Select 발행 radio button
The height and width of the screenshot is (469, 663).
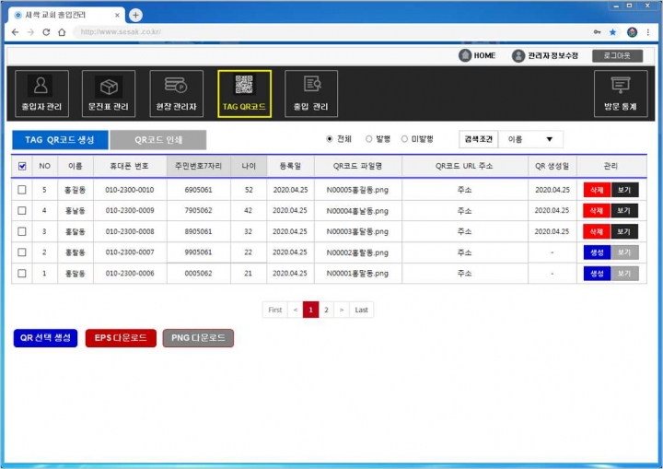pos(368,139)
